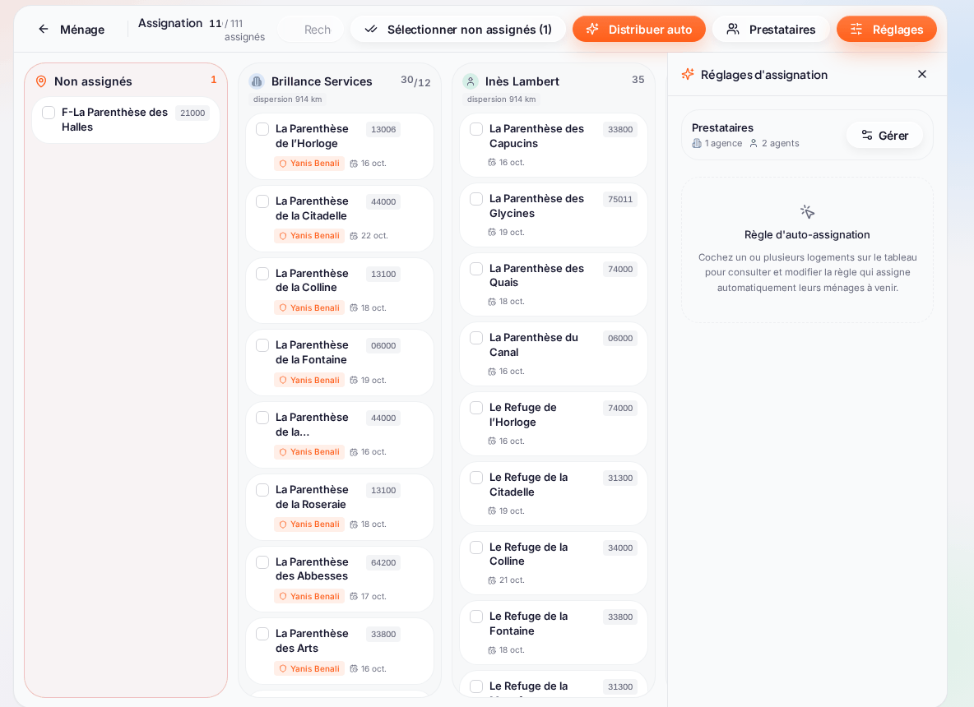Check Le Refuge de l'Horloge
Image resolution: width=974 pixels, height=707 pixels.
tap(476, 408)
